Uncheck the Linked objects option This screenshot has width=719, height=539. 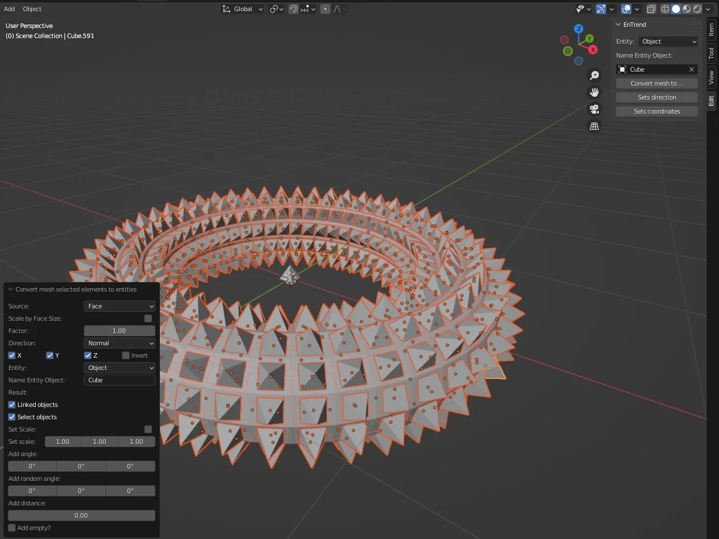click(12, 404)
